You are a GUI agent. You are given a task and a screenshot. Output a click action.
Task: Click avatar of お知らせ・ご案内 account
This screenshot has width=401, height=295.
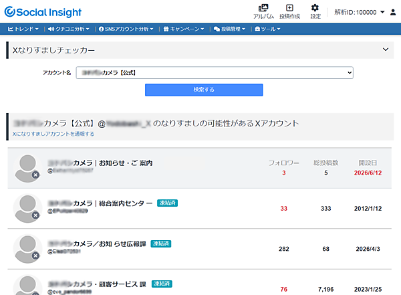coord(27,169)
